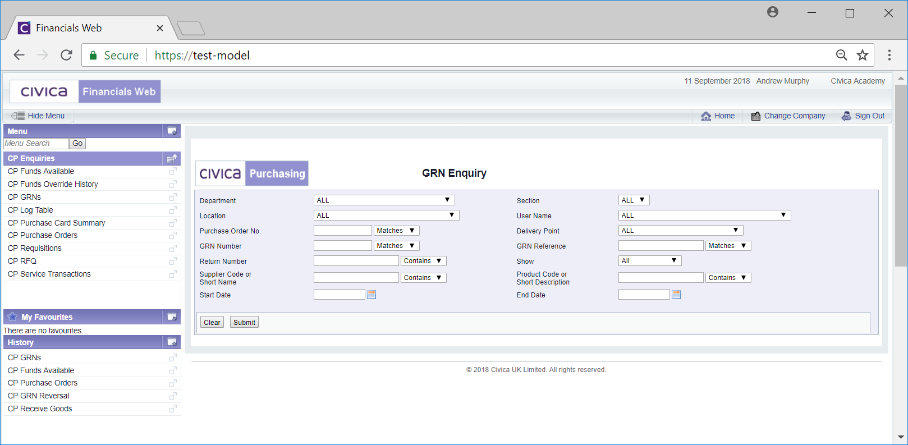Screen dimensions: 908x445
Task: Click new-window icon beside History CP GRN Reversal
Action: pyautogui.click(x=173, y=396)
